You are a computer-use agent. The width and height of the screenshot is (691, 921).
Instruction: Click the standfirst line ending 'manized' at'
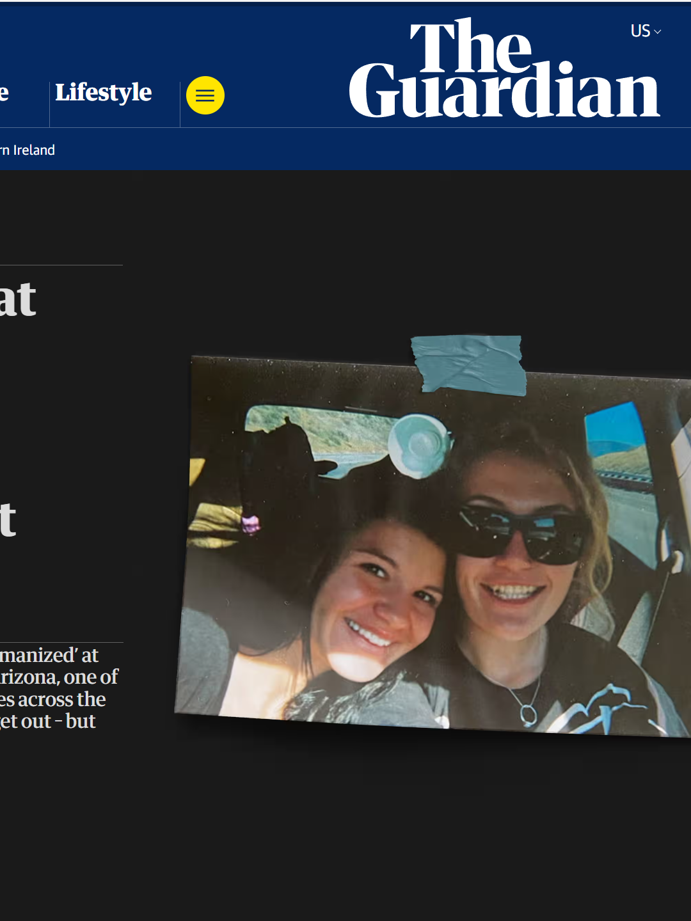[49, 656]
